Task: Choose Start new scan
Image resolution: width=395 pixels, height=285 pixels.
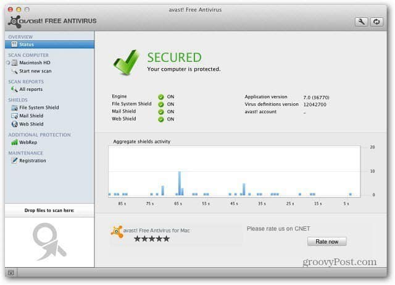Action: (x=35, y=71)
